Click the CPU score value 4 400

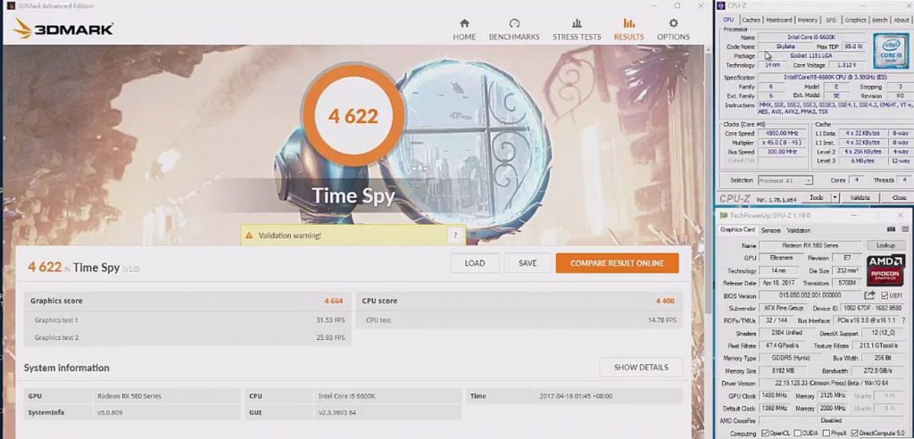click(x=664, y=301)
